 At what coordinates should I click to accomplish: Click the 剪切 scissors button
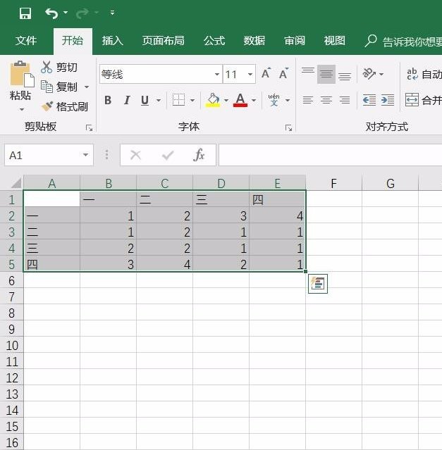coord(59,67)
